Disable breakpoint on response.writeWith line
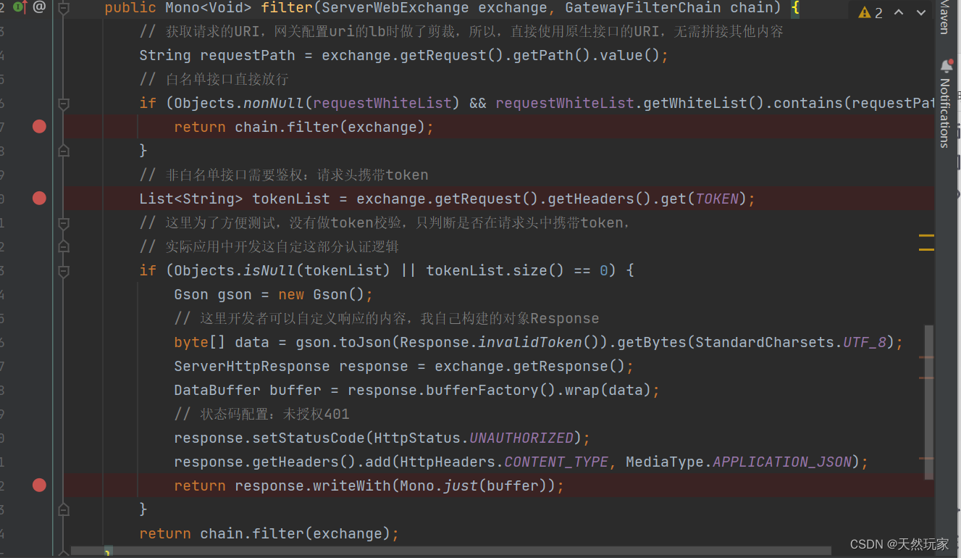 (x=39, y=486)
